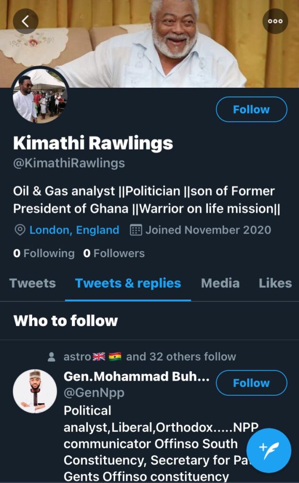Tap the calendar joined-date icon
The image size is (299, 483).
[x=136, y=230]
